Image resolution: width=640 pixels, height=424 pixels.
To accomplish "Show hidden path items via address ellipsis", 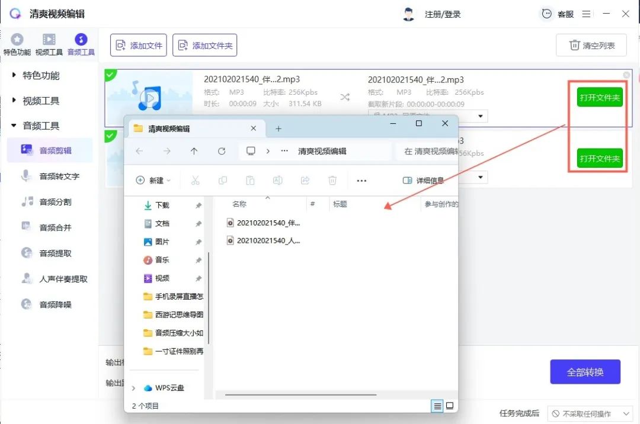I will [284, 151].
